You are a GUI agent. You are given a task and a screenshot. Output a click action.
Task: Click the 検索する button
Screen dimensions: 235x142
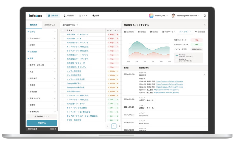42,123
